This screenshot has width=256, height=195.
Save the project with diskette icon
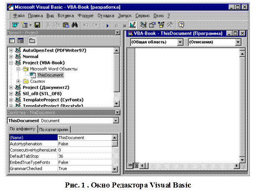(x=37, y=25)
